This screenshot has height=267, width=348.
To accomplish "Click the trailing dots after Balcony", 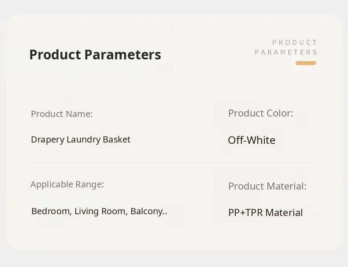I will [x=165, y=213].
